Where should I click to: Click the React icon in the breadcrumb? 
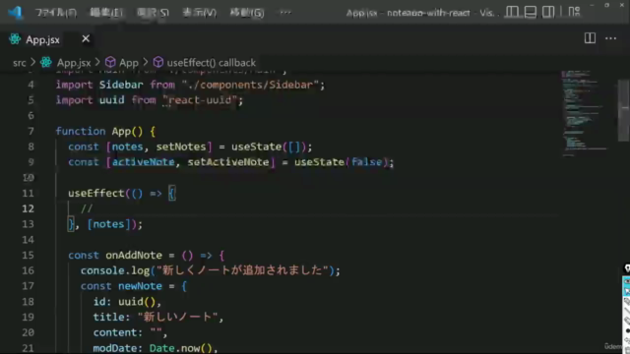click(46, 62)
